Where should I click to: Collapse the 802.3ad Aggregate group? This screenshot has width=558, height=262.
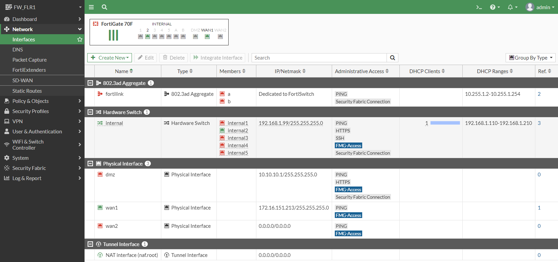click(x=90, y=83)
